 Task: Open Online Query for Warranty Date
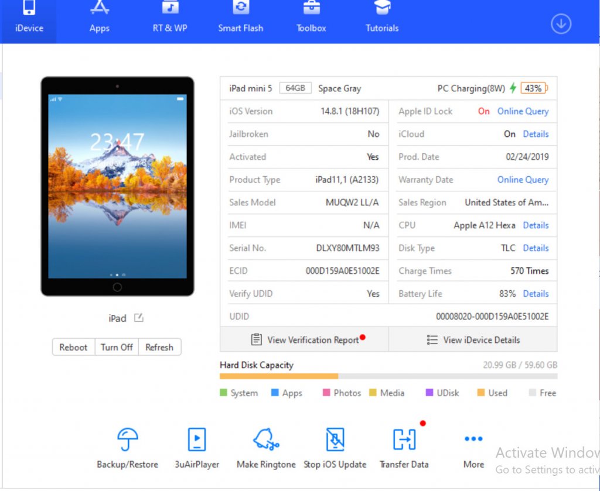point(523,180)
